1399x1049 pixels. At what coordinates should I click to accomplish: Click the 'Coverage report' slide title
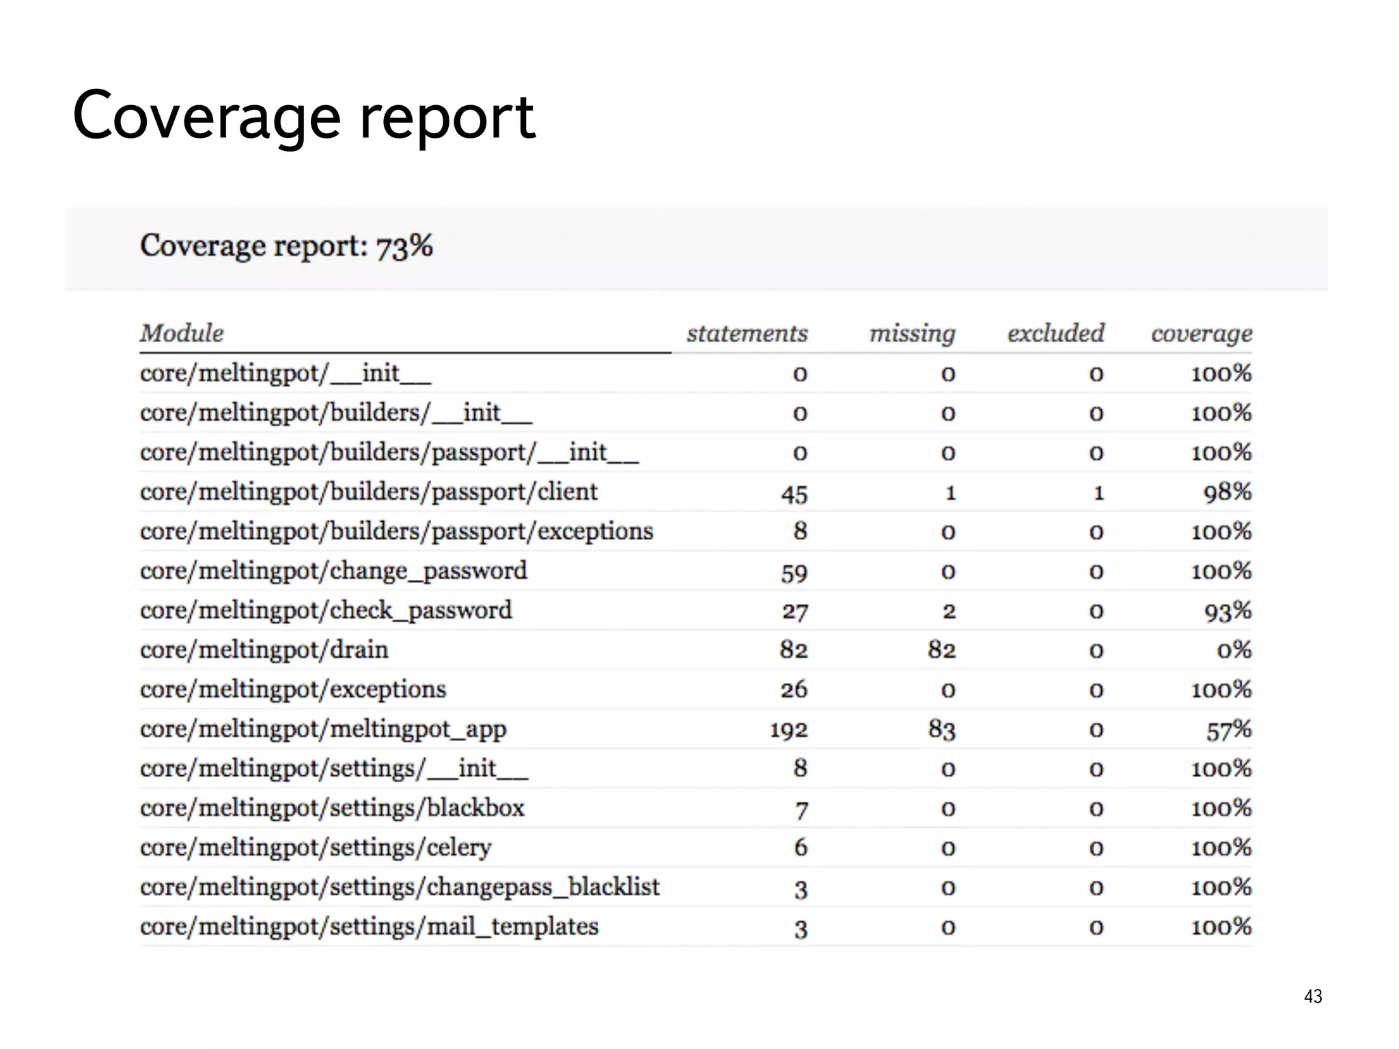pyautogui.click(x=304, y=117)
